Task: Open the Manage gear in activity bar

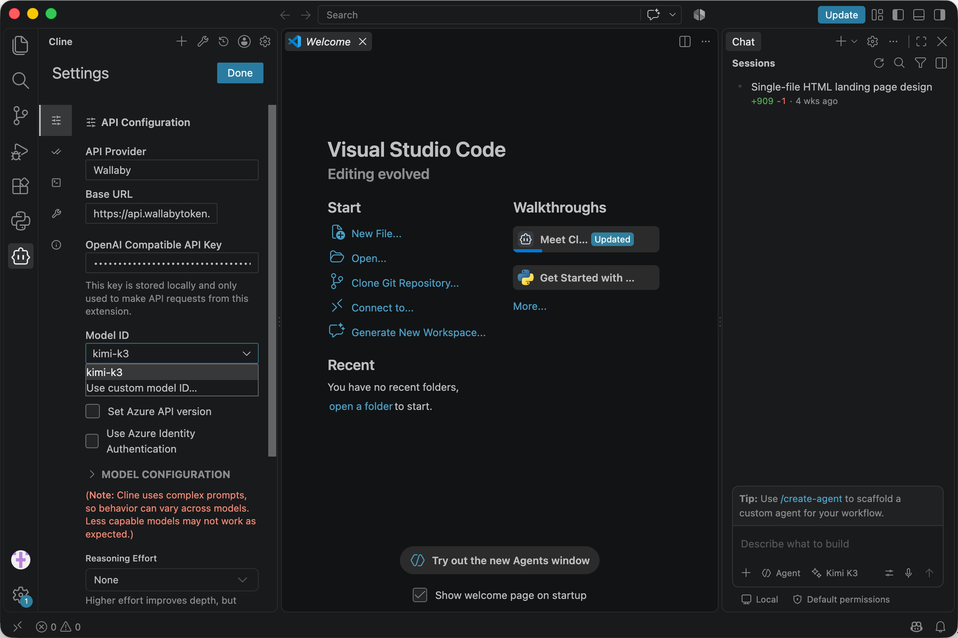Action: [x=20, y=596]
